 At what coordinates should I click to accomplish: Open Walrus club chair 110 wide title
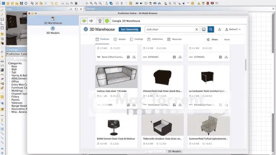pos(111,91)
